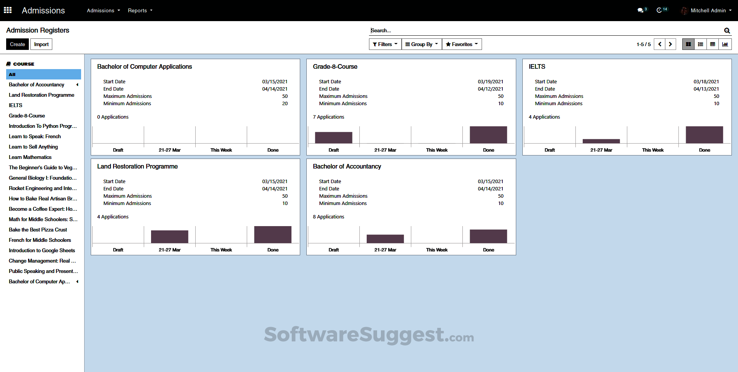
Task: Click the Create button
Action: tap(17, 44)
